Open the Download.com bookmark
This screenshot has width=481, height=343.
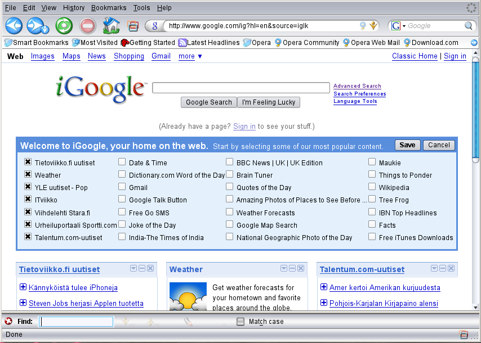(431, 43)
